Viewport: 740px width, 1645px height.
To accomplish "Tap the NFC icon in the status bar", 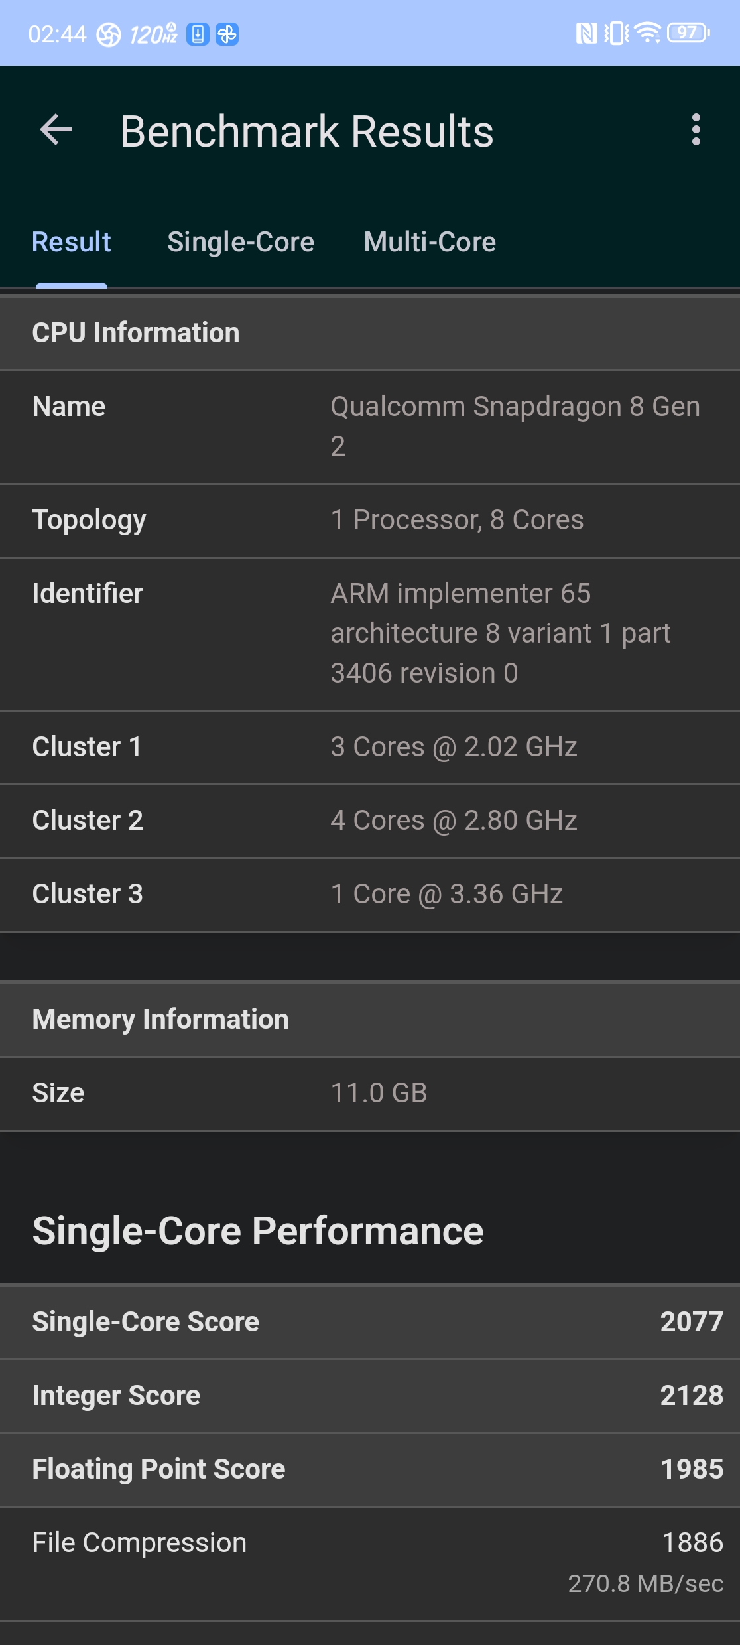I will click(x=586, y=33).
